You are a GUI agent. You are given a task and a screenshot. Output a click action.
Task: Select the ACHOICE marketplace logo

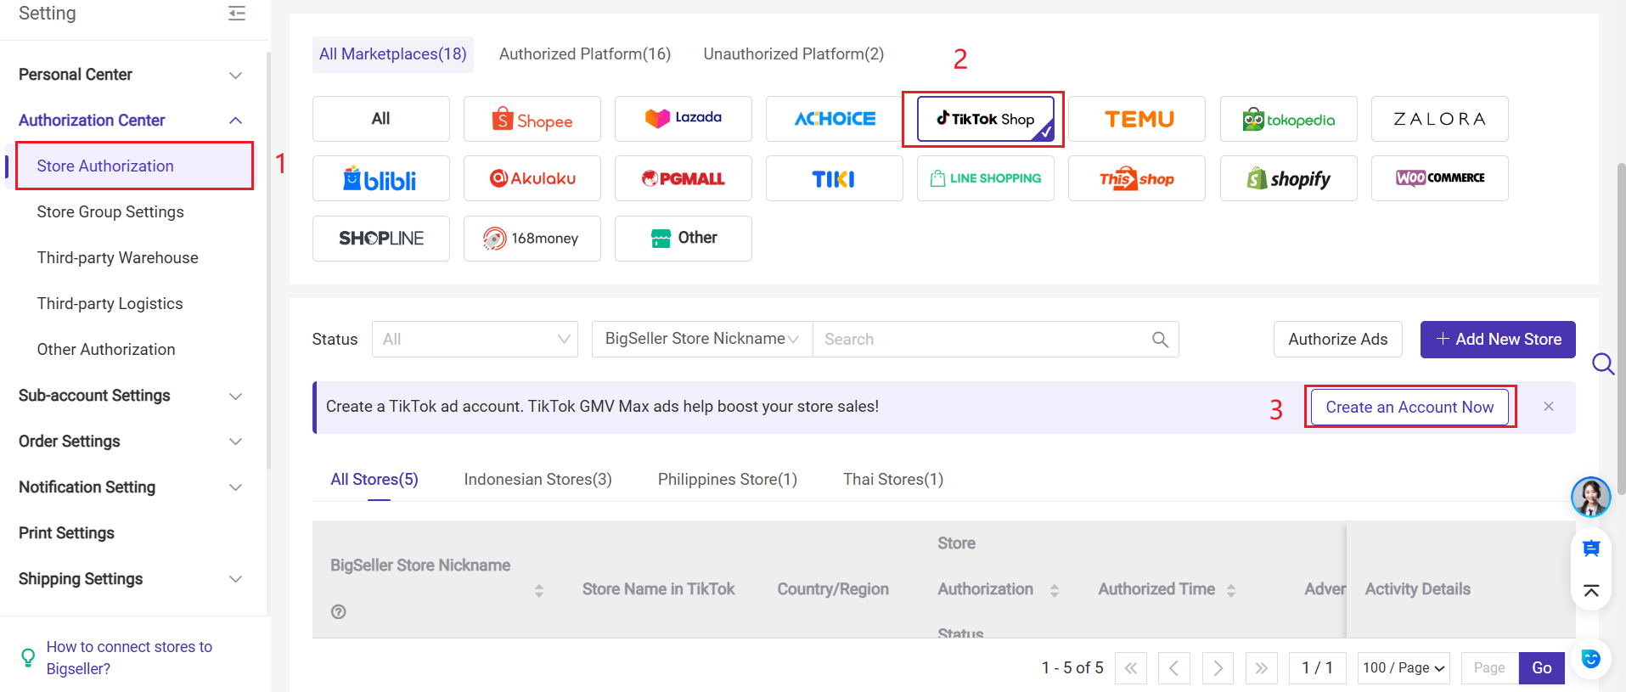pos(835,119)
